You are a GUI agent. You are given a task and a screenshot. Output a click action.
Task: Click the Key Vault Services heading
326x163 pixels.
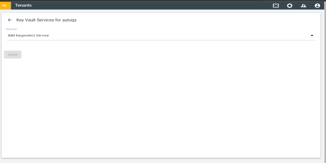tap(38, 20)
